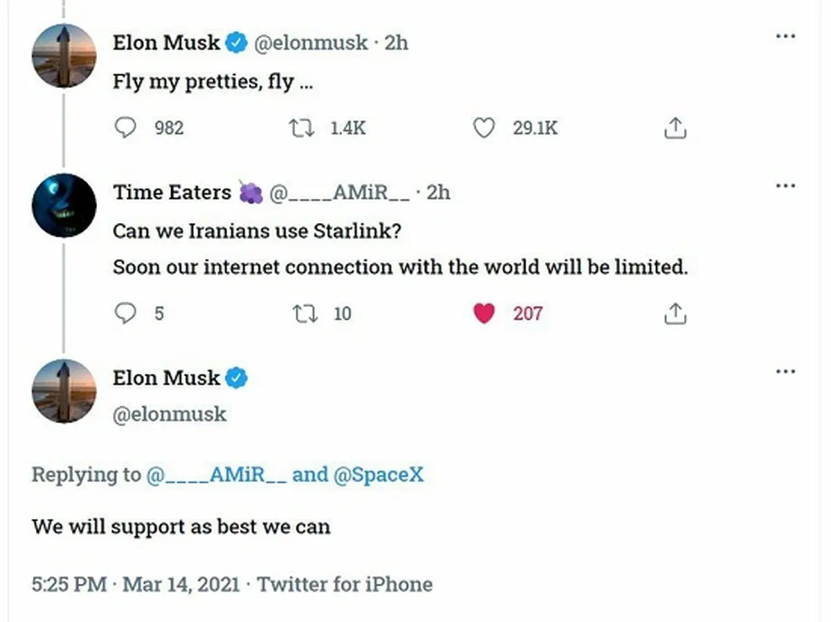Share the Time Eaters Starlink tweet
Viewport: 831px width, 622px height.
coord(674,314)
